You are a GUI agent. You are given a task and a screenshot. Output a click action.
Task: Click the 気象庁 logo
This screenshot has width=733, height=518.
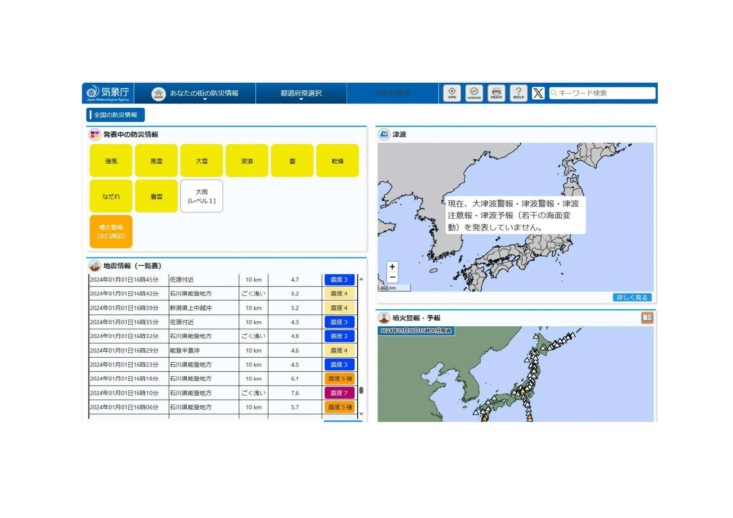point(108,93)
